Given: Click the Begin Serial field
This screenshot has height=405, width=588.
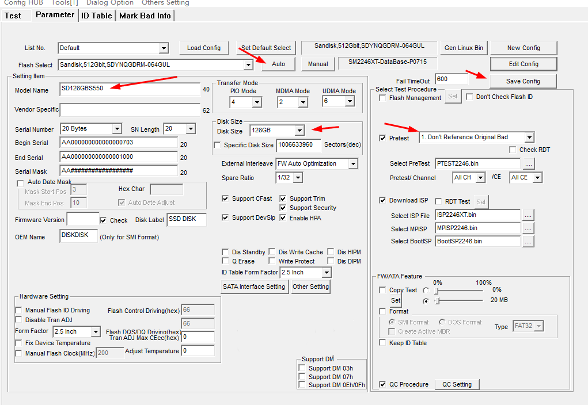Looking at the screenshot, I should point(119,143).
